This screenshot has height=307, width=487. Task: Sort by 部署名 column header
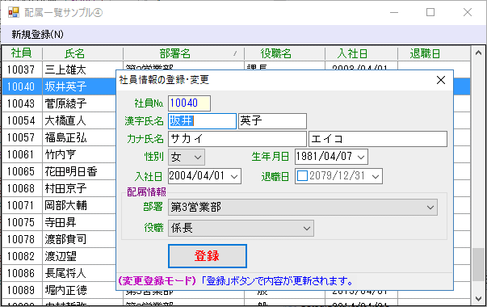point(183,53)
